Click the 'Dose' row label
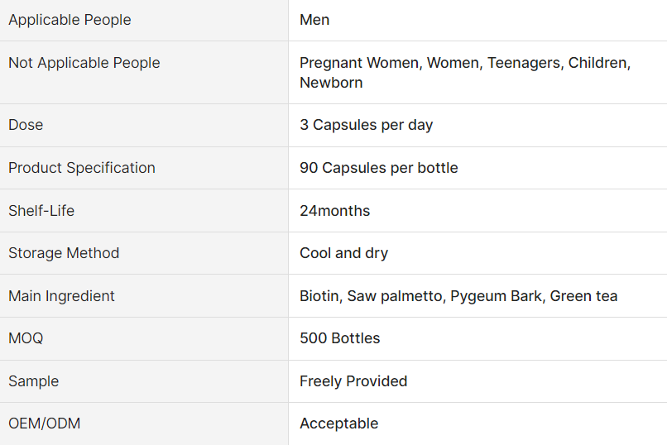Image resolution: width=667 pixels, height=445 pixels. [x=26, y=125]
